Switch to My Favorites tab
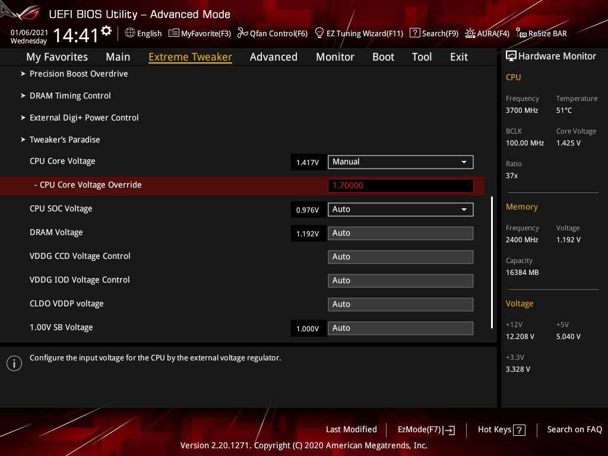This screenshot has width=608, height=456. tap(57, 57)
